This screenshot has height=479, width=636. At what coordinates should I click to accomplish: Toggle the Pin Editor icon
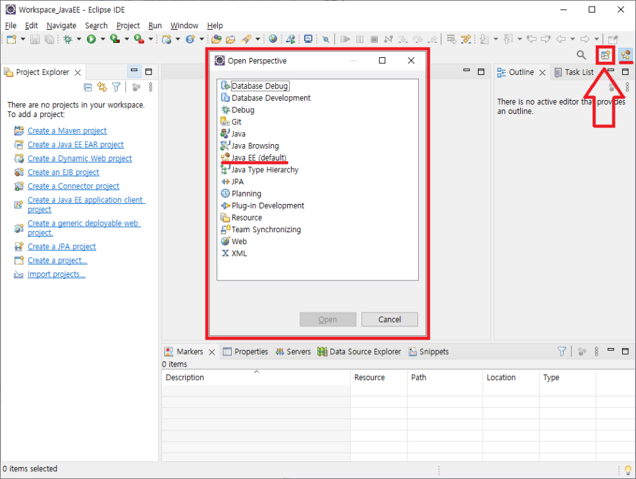click(x=613, y=39)
